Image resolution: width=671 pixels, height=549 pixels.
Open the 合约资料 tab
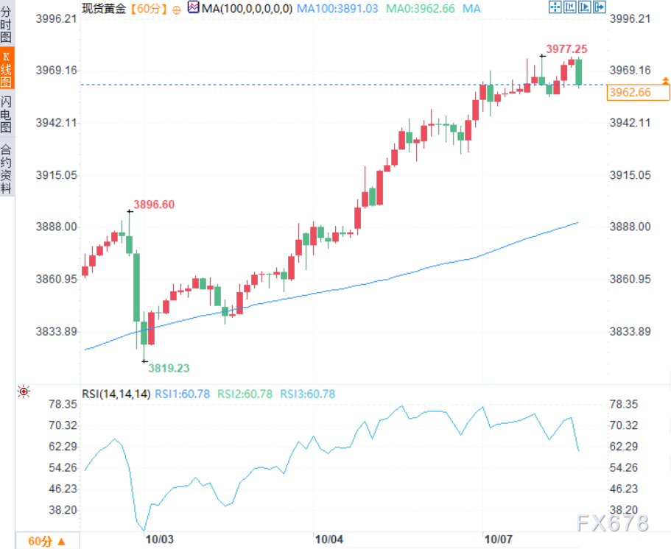(7, 169)
